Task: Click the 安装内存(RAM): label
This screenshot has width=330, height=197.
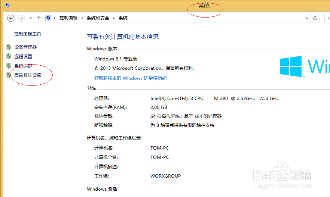Action: coord(110,107)
